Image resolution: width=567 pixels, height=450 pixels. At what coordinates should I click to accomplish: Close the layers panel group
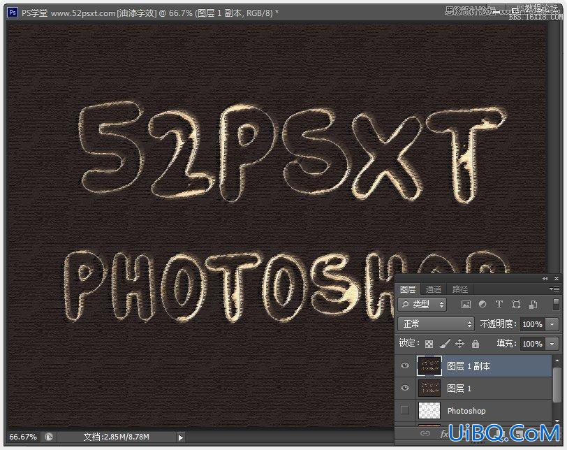[x=557, y=279]
